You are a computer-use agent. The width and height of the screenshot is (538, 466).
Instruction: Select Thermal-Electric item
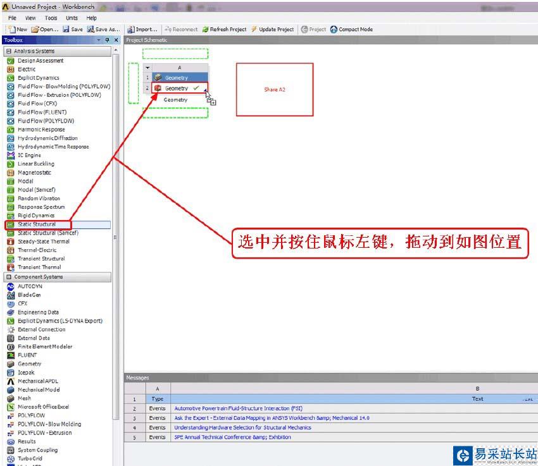(37, 250)
